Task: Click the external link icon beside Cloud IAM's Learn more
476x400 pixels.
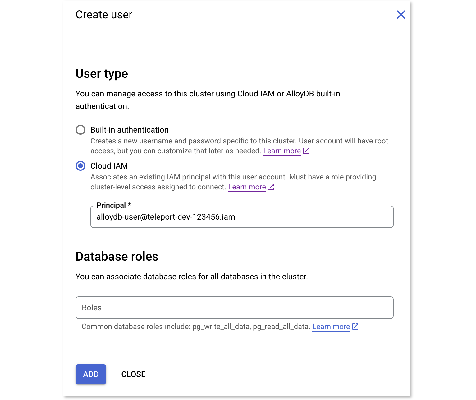Action: pos(271,187)
